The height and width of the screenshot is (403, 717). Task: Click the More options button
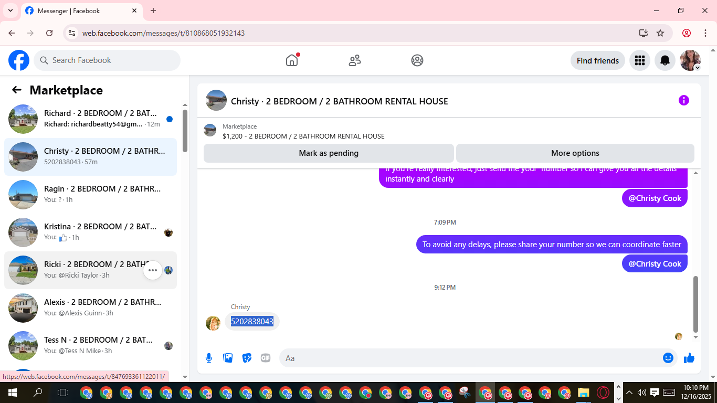point(575,153)
